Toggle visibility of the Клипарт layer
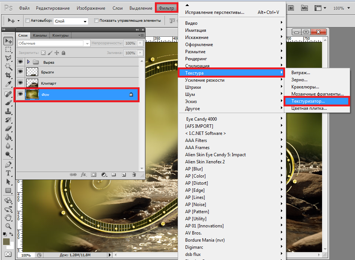The image size is (355, 260). coord(20,83)
